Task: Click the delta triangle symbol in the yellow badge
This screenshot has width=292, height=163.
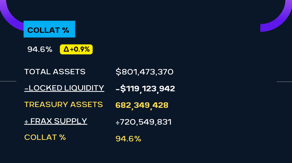Action: [66, 49]
